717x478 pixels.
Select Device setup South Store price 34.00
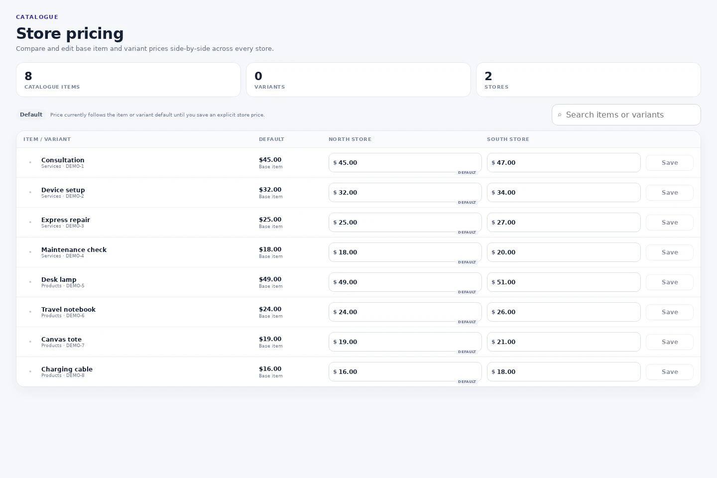(x=564, y=193)
